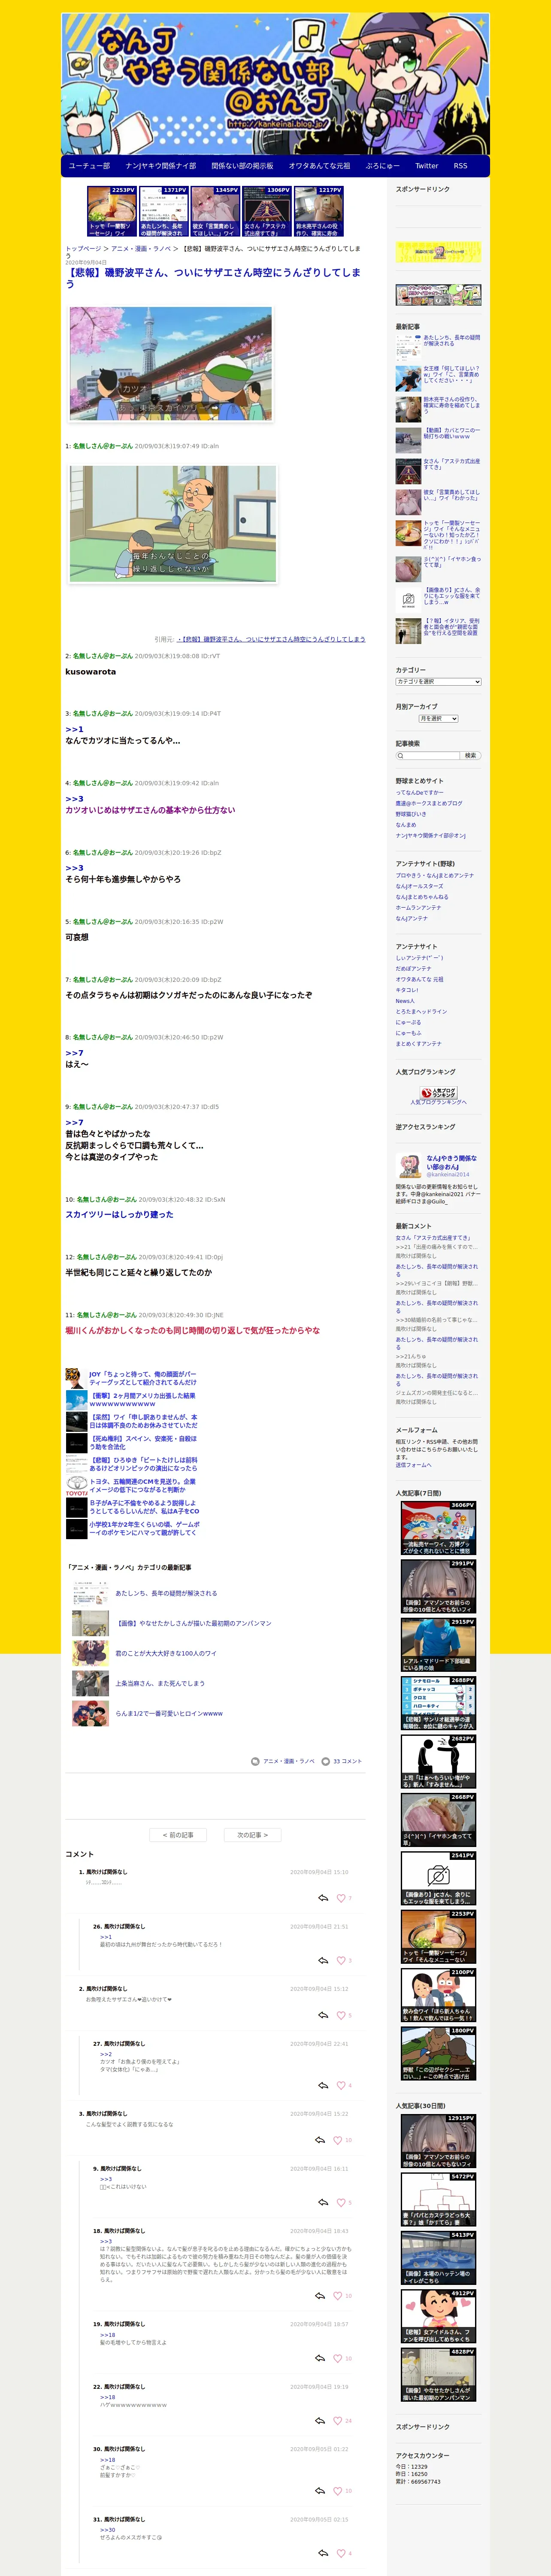
Task: Open 人気ブログランキングへ link
Action: coord(438,1102)
